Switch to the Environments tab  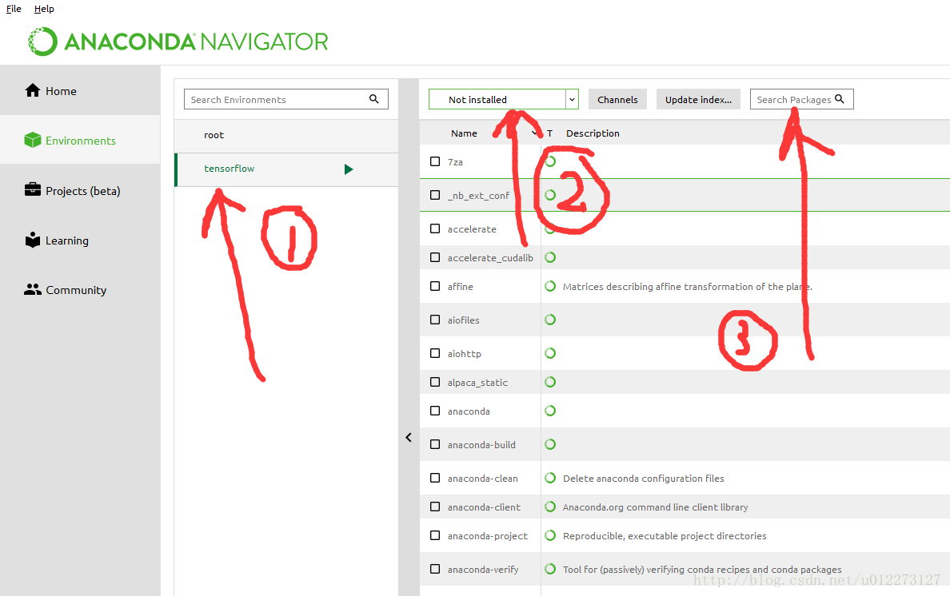[80, 141]
